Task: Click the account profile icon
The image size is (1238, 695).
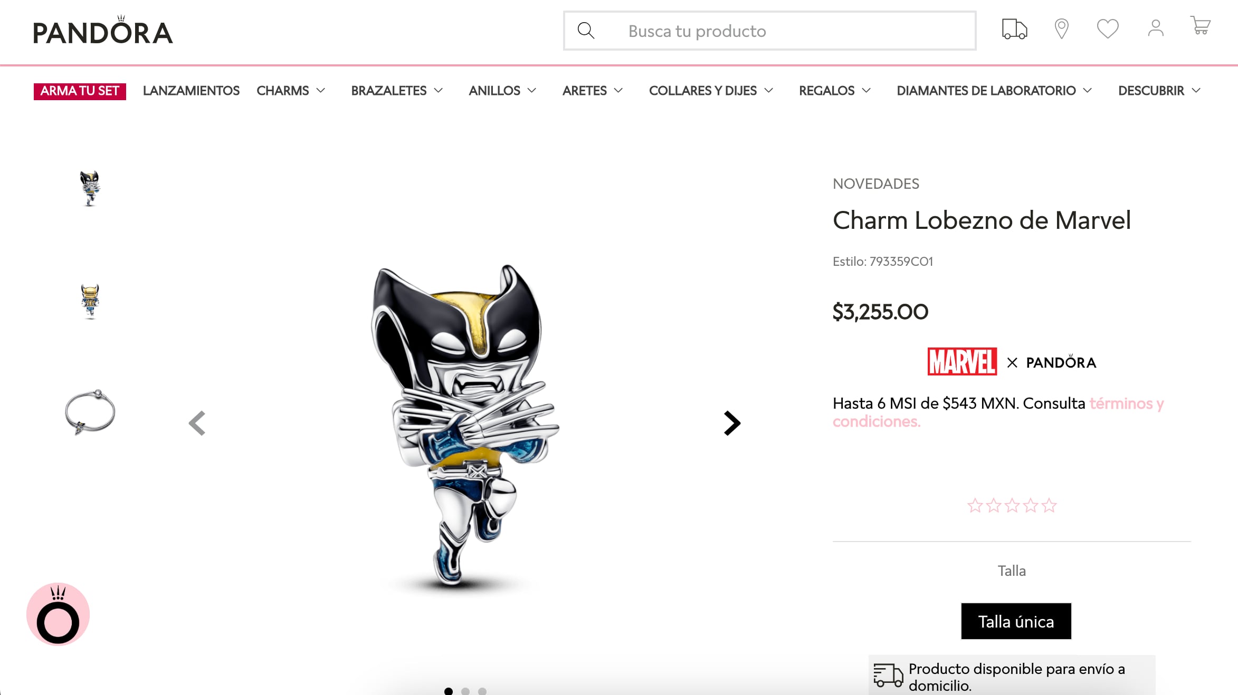Action: 1155,30
